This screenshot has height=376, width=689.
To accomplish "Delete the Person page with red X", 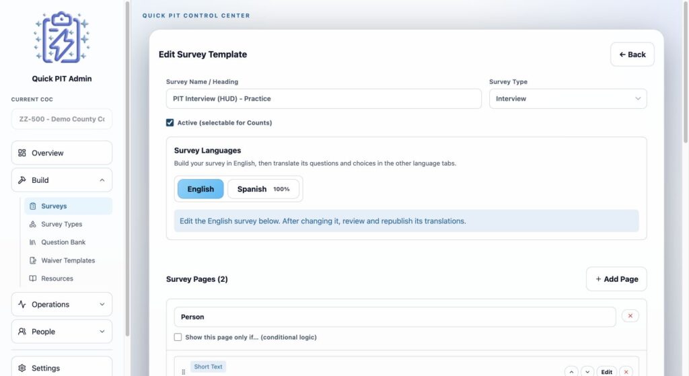I will pyautogui.click(x=630, y=316).
